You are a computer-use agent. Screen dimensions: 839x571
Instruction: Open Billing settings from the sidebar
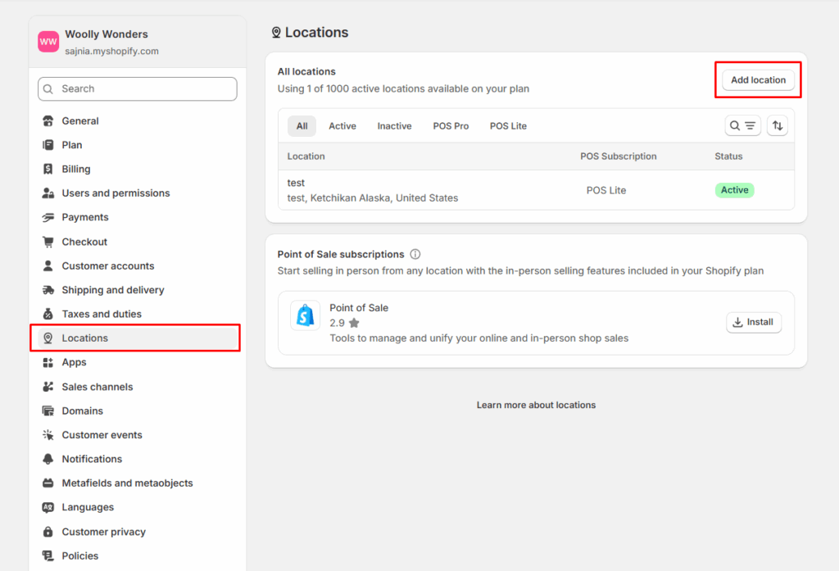75,169
